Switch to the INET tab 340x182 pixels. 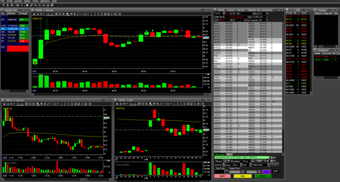[230, 154]
